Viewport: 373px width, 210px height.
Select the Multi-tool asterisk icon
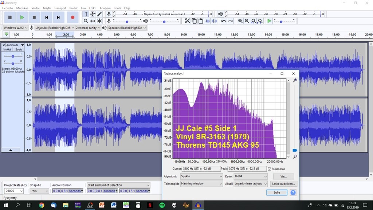coord(99,21)
